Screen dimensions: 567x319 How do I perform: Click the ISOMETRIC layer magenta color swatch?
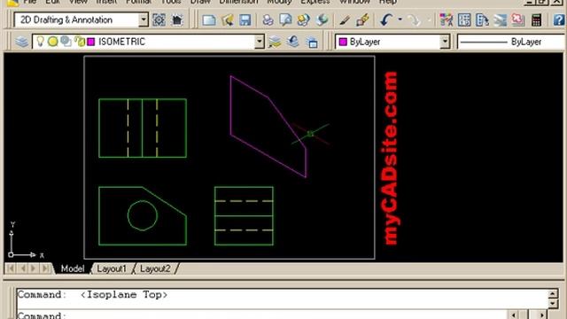click(91, 42)
